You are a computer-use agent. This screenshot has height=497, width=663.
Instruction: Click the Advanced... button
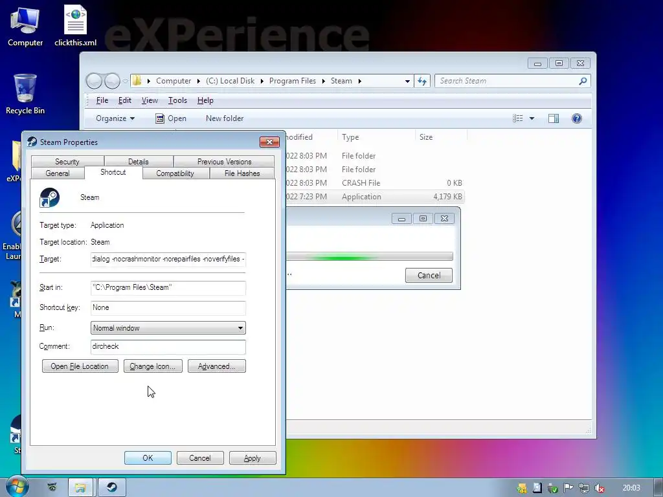tap(216, 366)
